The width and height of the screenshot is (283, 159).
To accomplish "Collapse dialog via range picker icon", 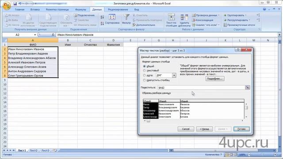I will point(247,87).
